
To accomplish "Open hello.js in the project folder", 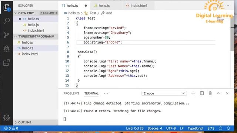I will (36, 42).
